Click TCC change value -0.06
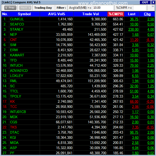This screenshot has width=156, height=156. pyautogui.click(x=150, y=107)
